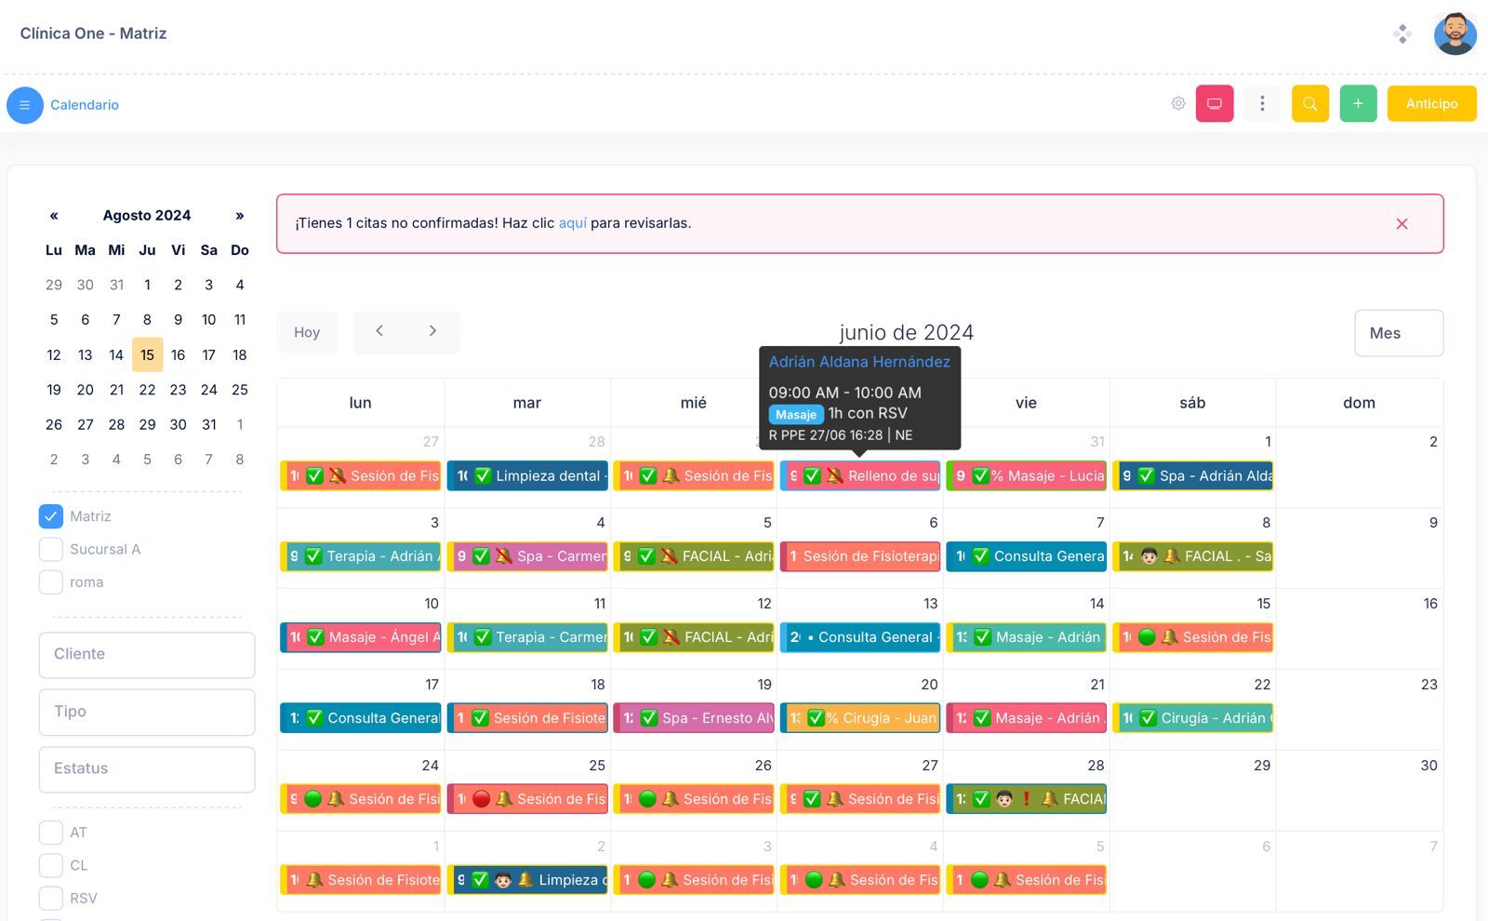Click the blue hamburger menu icon beside Calendario
Viewport: 1488px width, 921px height.
[25, 105]
